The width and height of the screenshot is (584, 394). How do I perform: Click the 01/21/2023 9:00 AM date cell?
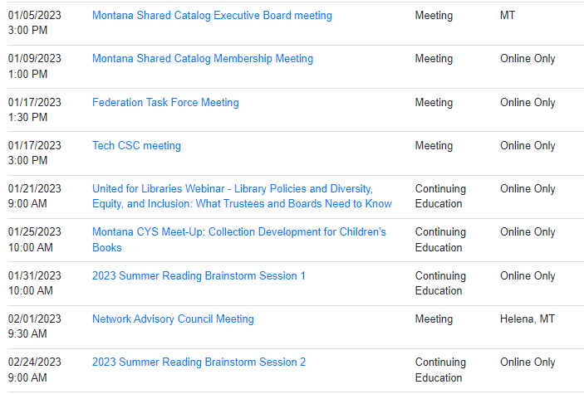pyautogui.click(x=35, y=197)
